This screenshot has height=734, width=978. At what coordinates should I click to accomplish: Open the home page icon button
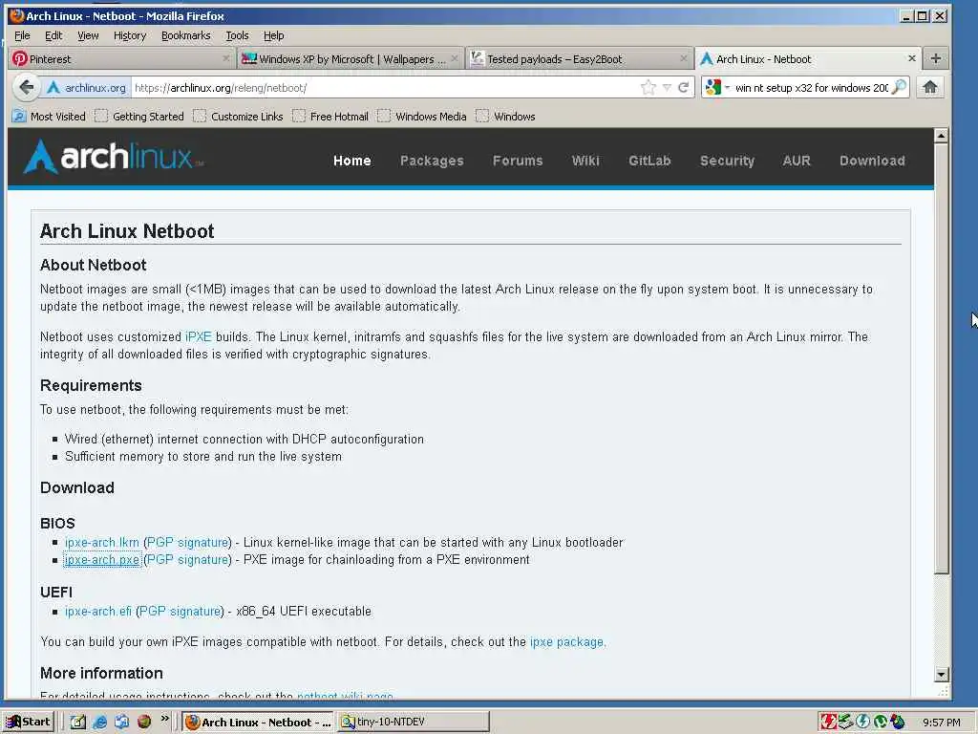click(930, 87)
